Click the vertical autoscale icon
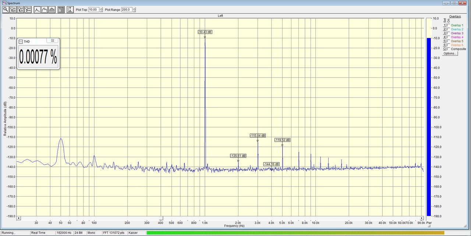Image resolution: width=471 pixels, height=236 pixels. (70, 10)
